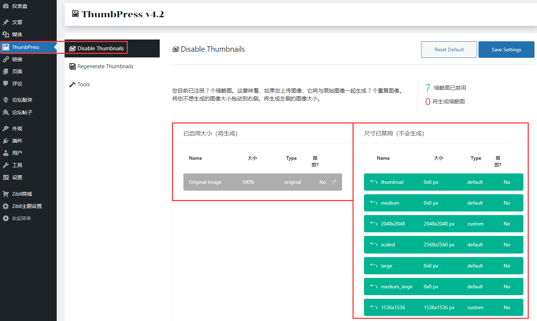The image size is (537, 321).
Task: Open the 媒体 media menu
Action: pos(17,34)
